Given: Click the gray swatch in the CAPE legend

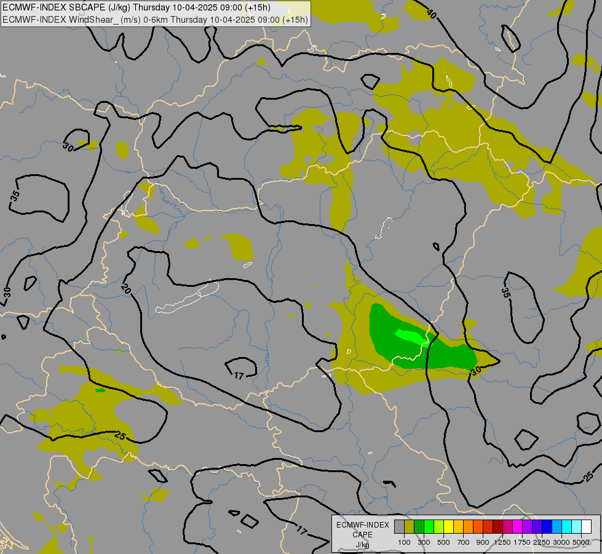Looking at the screenshot, I should (399, 526).
